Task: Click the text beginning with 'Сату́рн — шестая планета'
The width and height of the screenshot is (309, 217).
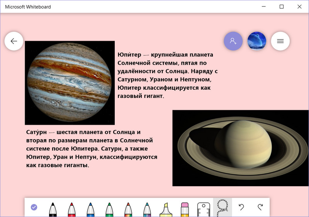Action: coord(92,148)
